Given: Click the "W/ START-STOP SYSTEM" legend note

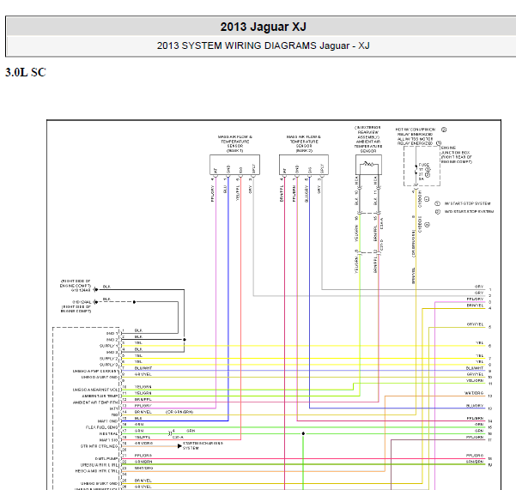Looking at the screenshot, I should pos(467,203).
